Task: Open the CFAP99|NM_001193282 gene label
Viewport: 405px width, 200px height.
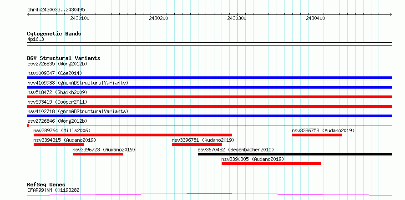Action: coord(53,190)
